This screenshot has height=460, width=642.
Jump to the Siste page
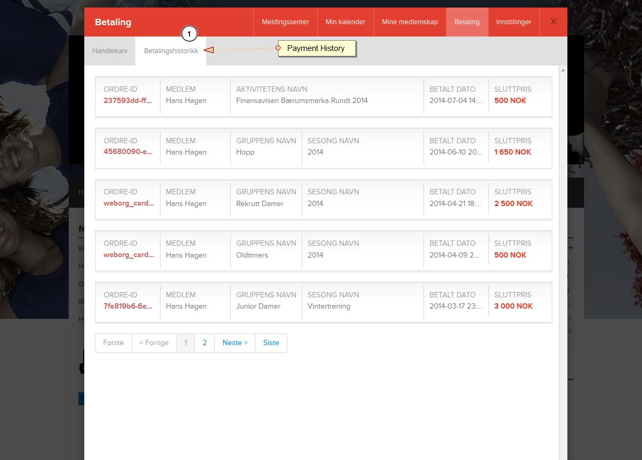271,342
